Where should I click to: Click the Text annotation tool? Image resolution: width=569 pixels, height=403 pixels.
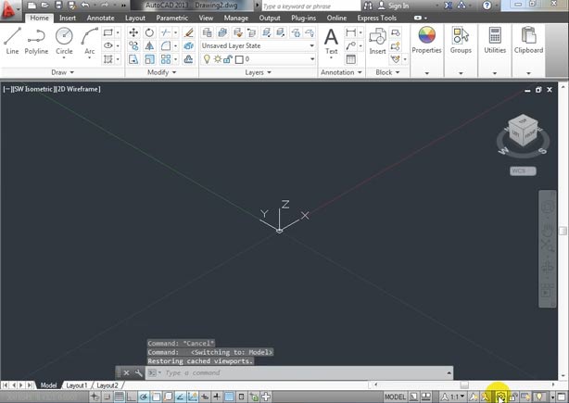coord(331,40)
